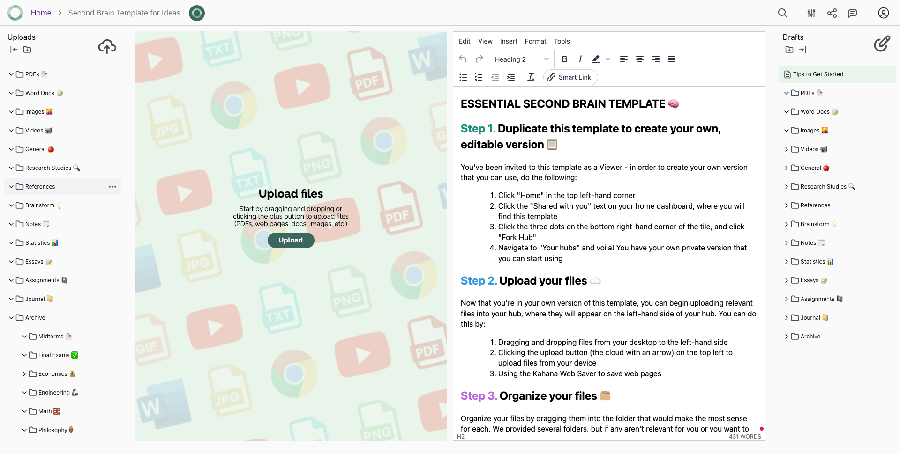Viewport: 900px width, 454px height.
Task: Expand the Videos folder in Drafts
Action: [x=787, y=149]
